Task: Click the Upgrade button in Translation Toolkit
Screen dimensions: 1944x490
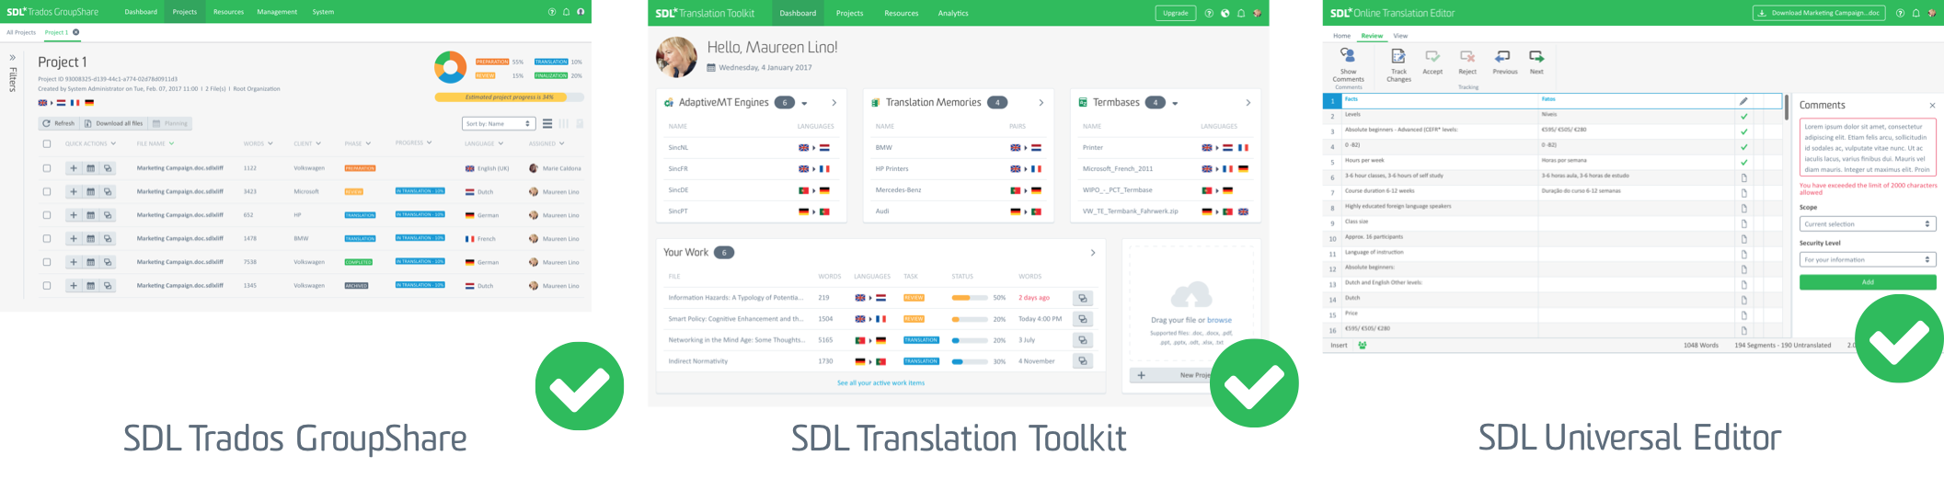Action: pyautogui.click(x=1176, y=13)
